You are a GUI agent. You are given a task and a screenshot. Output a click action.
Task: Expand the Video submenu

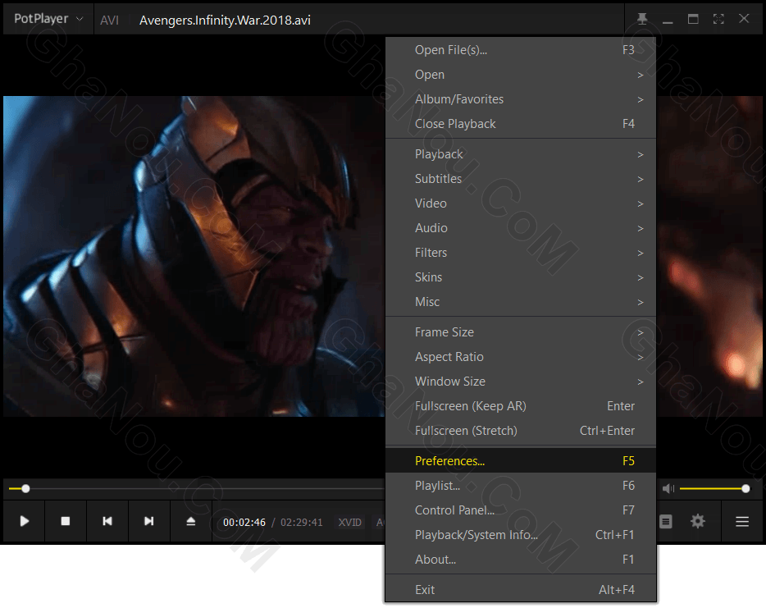click(521, 203)
